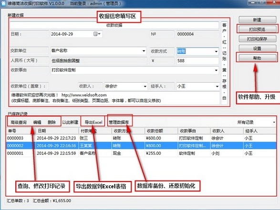The height and width of the screenshot is (210, 280).
Task: Expand the 收款事由 reason dropdown
Action: point(216,70)
